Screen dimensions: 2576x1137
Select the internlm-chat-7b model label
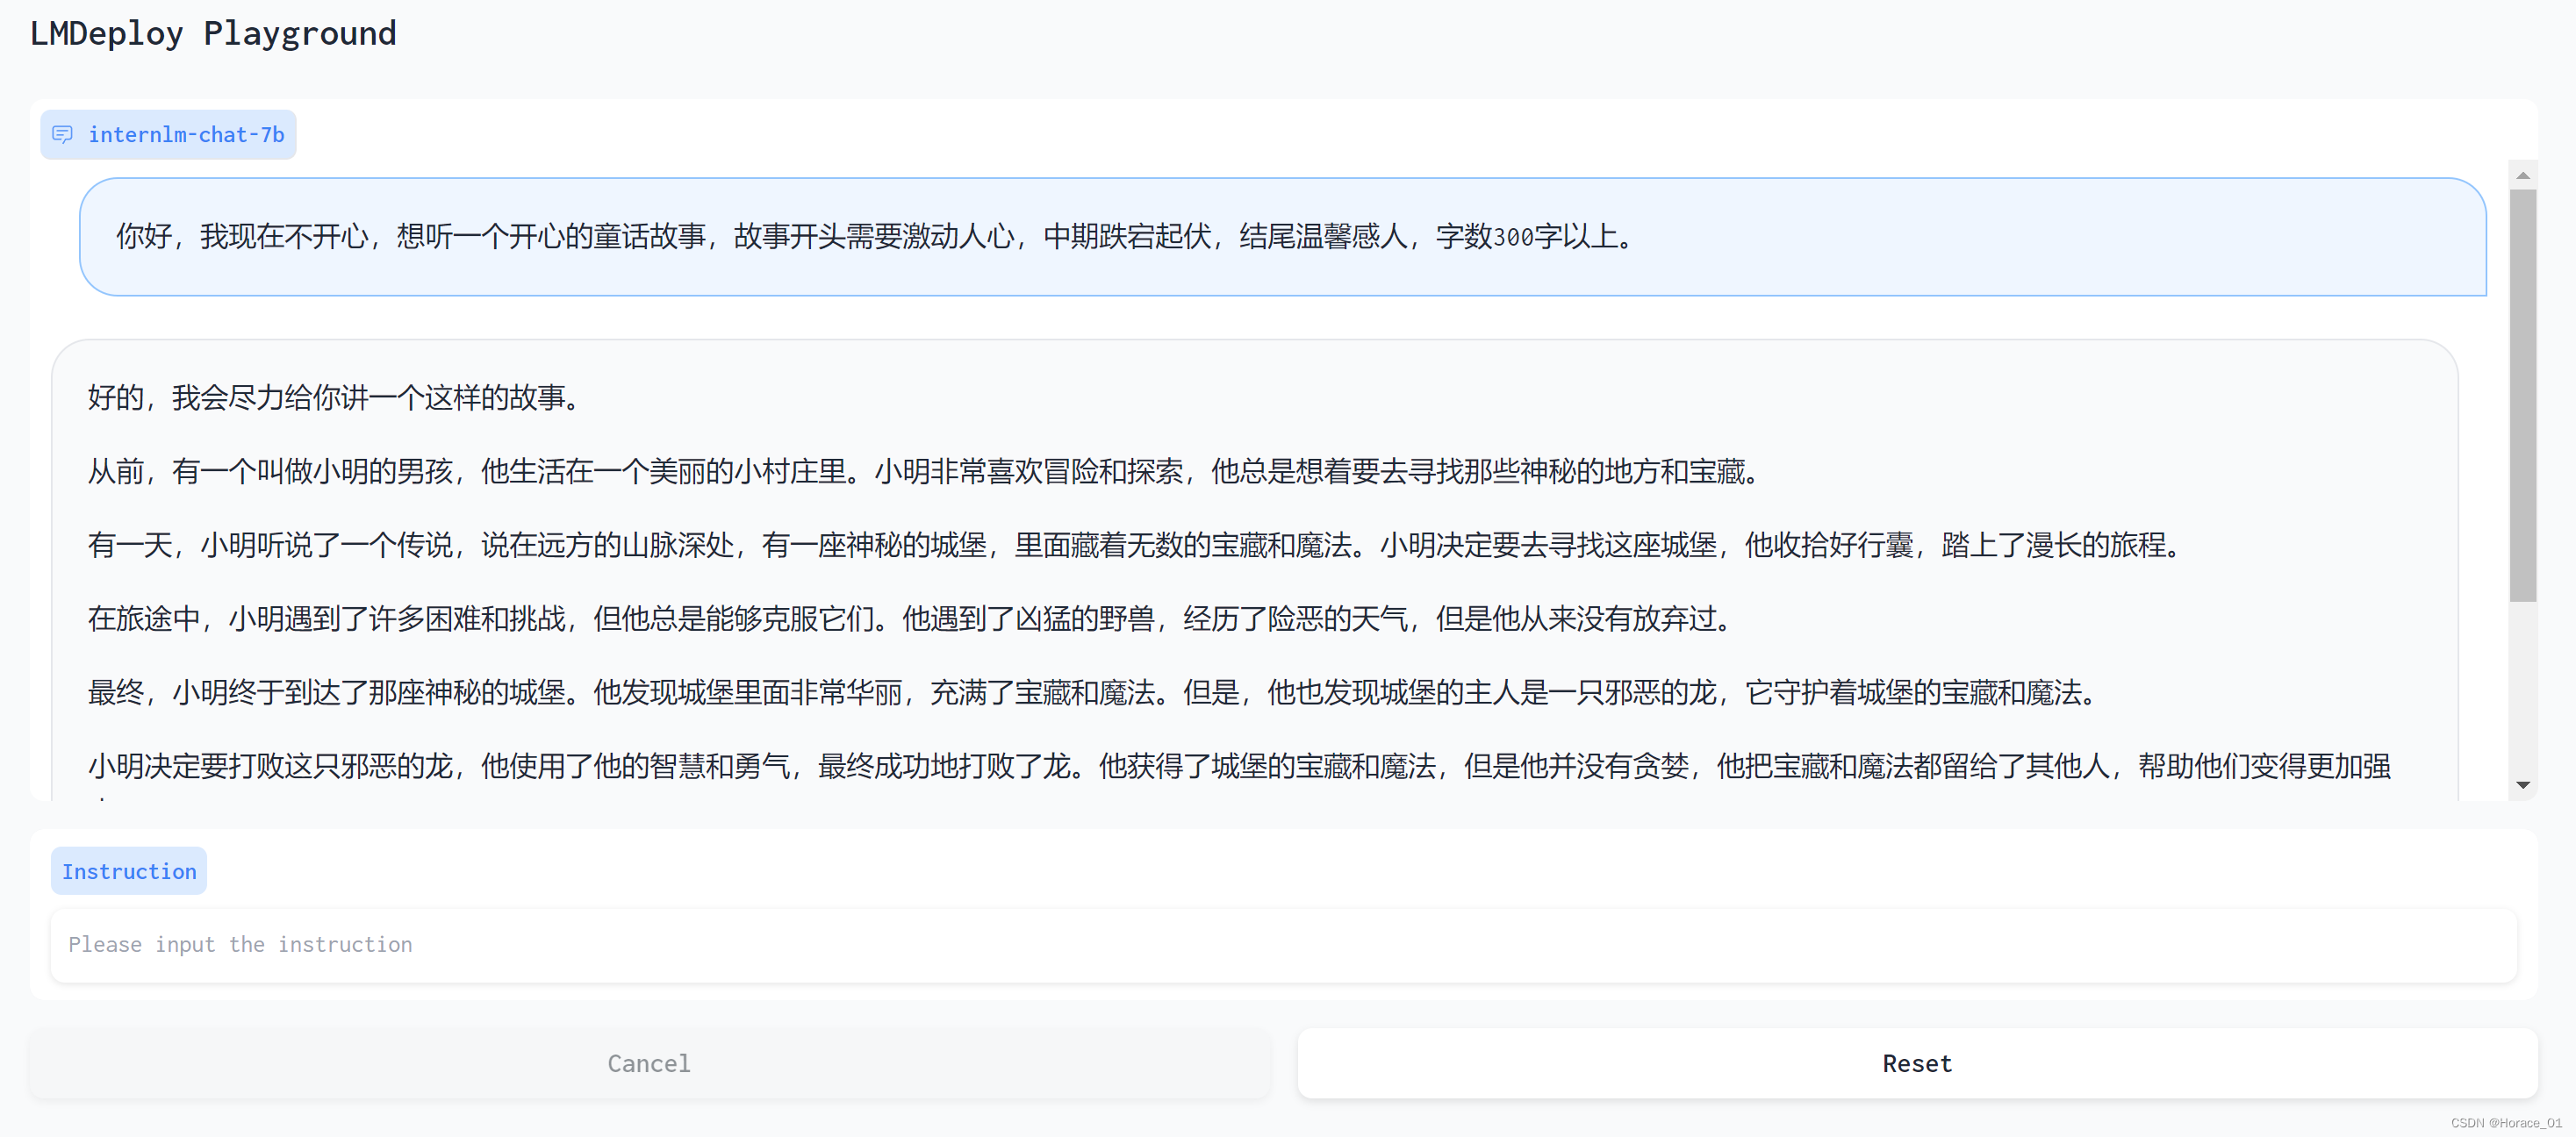[186, 134]
